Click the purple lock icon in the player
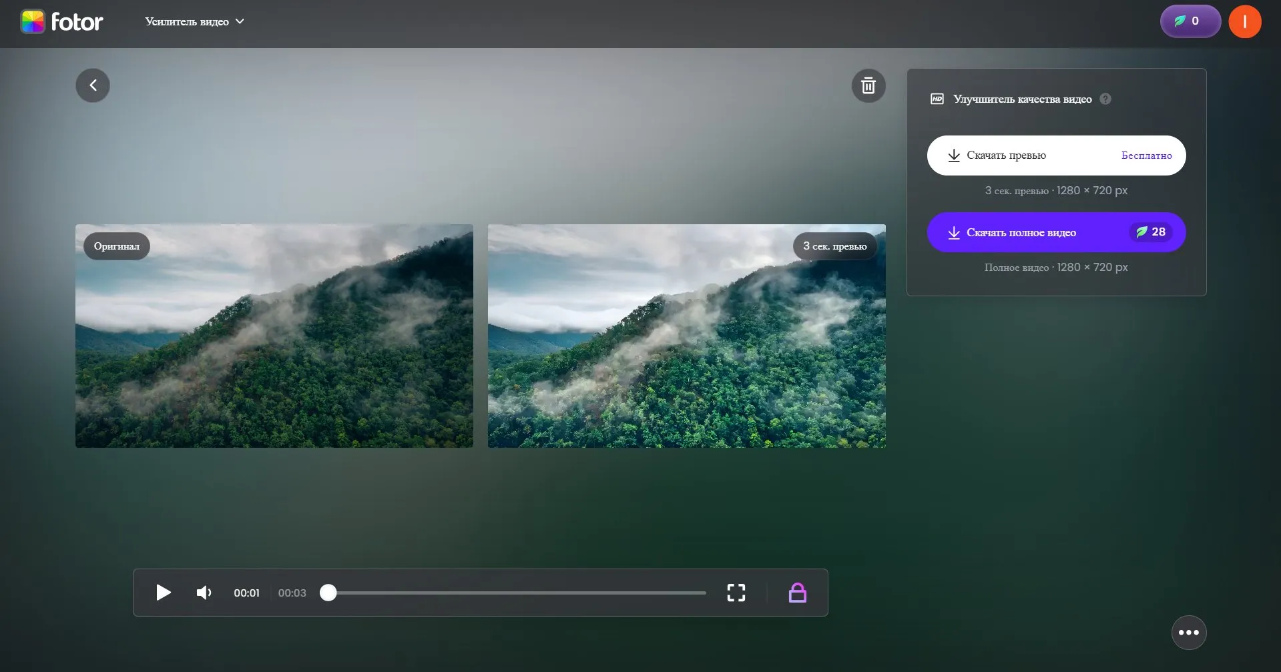Image resolution: width=1281 pixels, height=672 pixels. (797, 593)
